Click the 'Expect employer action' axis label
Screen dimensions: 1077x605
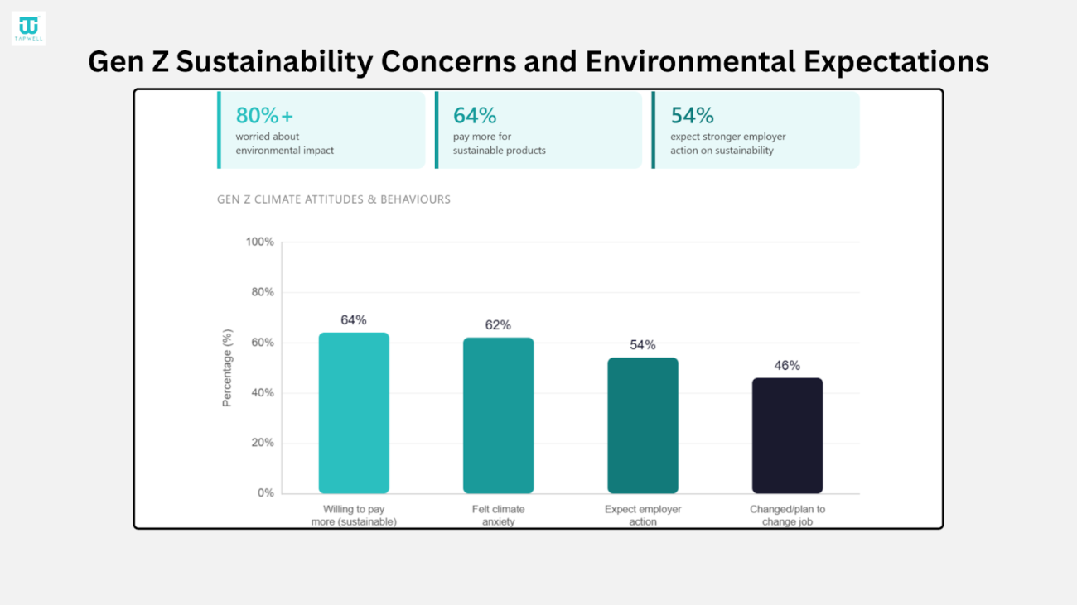[643, 516]
